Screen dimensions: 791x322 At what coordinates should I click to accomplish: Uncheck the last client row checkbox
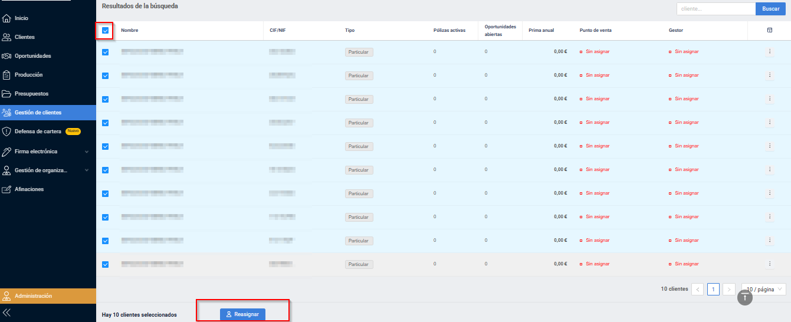[106, 264]
